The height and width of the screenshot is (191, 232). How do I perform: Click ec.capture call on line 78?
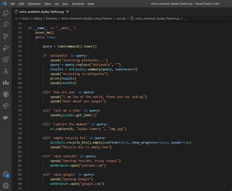click(88, 129)
